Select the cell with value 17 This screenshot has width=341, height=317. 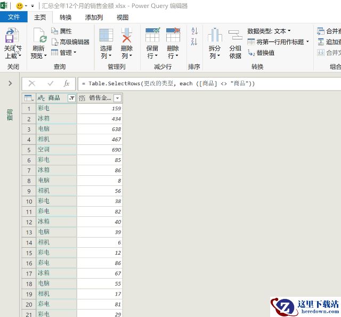pos(100,294)
